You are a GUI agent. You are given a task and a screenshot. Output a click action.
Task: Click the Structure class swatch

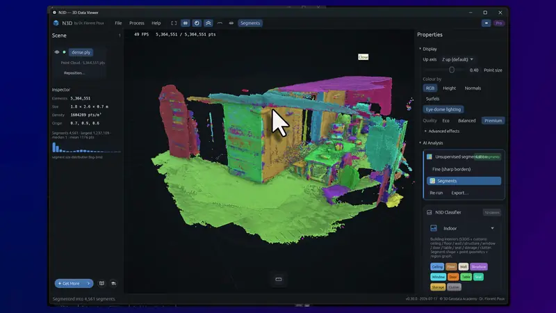tap(478, 267)
